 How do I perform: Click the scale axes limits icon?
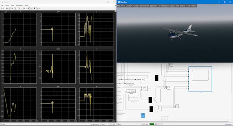tap(29, 9)
